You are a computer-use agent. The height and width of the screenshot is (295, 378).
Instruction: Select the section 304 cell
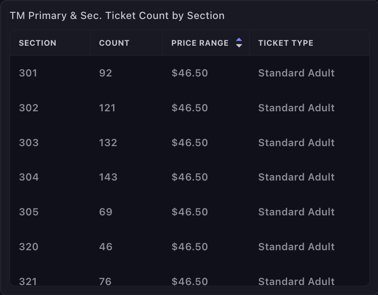pos(29,177)
